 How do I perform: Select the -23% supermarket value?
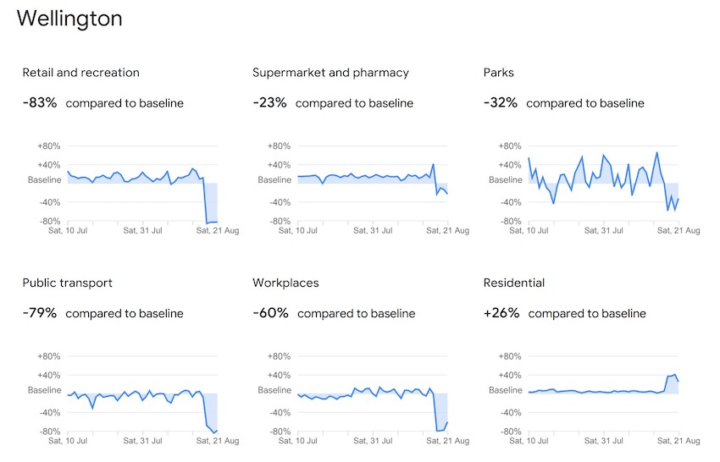(269, 103)
